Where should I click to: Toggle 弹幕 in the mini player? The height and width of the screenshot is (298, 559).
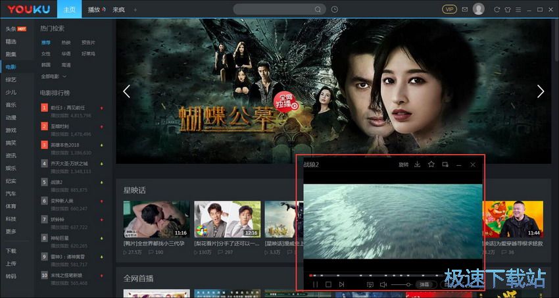425,284
